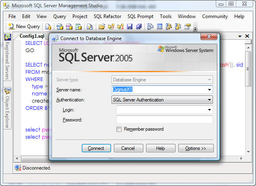Open the Object Explorer side panel tab
Image resolution: width=256 pixels, height=186 pixels.
coord(8,108)
